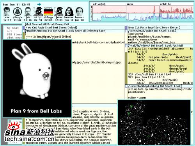
Task: Click '===> 3/ (multipart/mixed) [inline]' line
Action: (x=48, y=37)
